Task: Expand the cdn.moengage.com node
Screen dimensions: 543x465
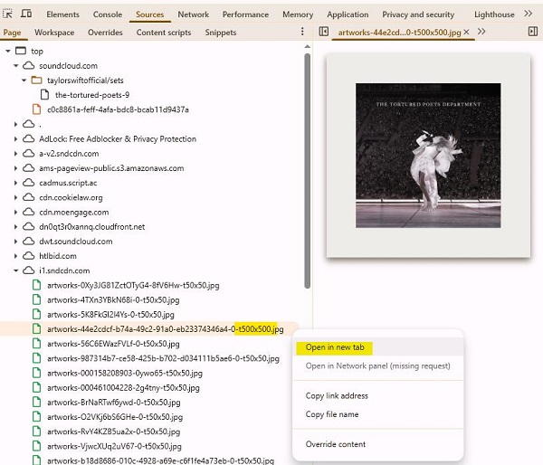Action: (x=15, y=212)
